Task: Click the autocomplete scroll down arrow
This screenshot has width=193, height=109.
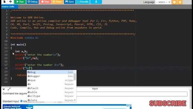Action: (x=75, y=100)
